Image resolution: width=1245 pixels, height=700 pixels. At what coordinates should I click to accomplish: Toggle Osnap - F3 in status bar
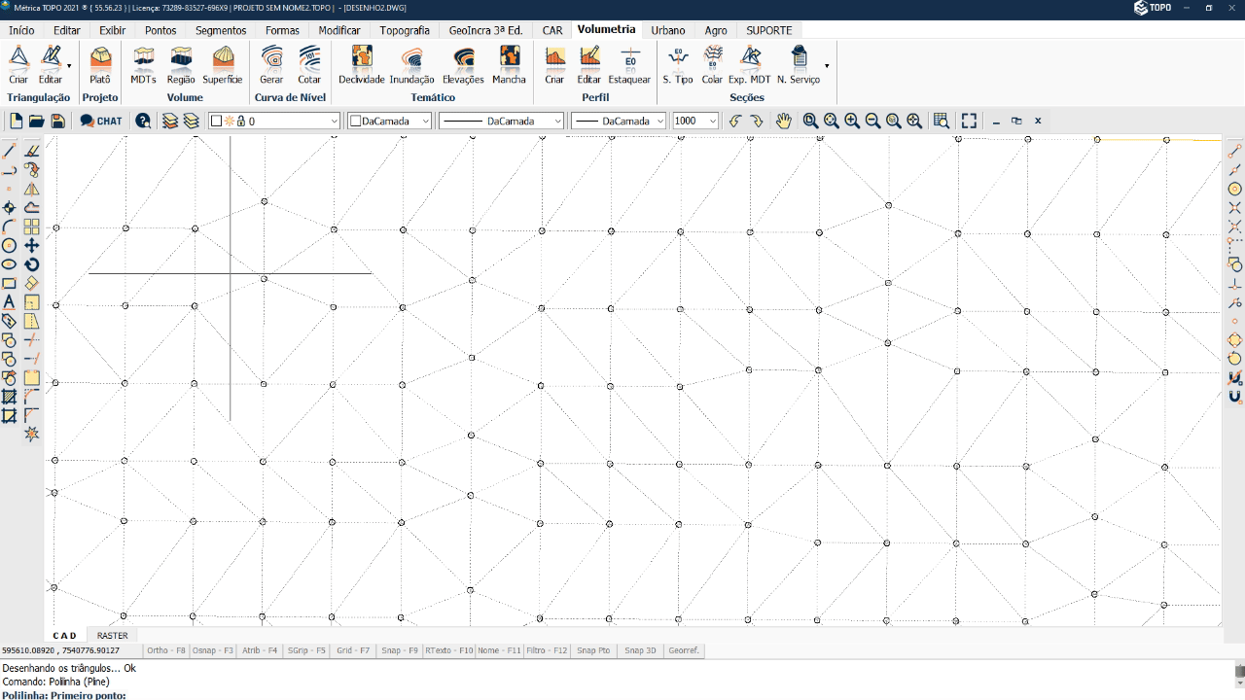point(212,650)
